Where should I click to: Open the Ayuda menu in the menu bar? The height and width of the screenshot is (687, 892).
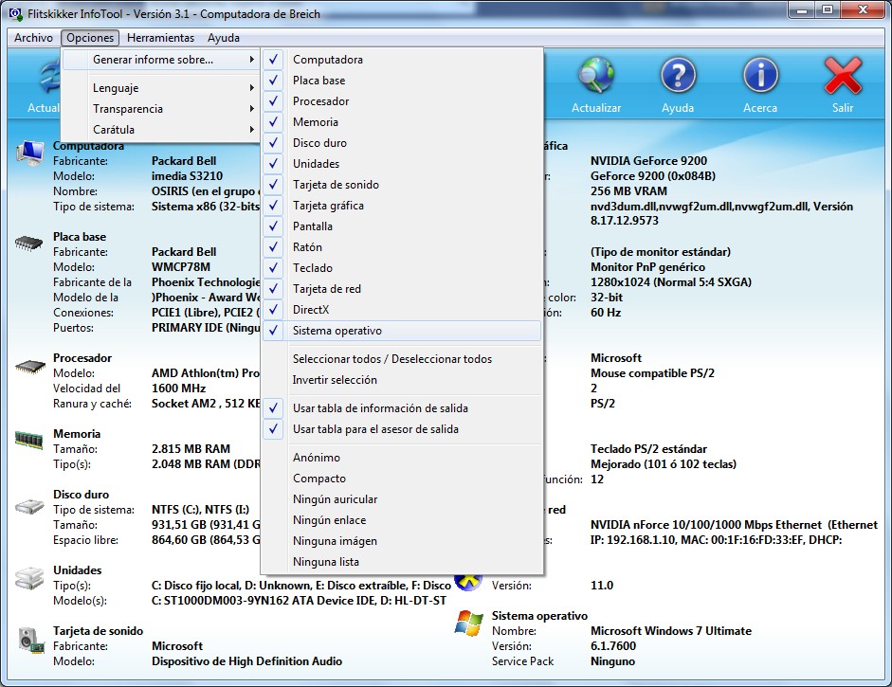[224, 38]
